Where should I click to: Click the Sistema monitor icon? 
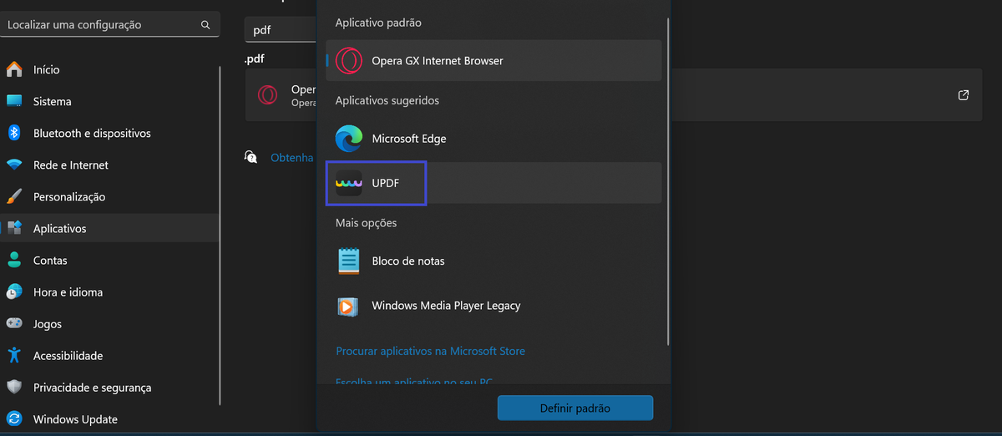pyautogui.click(x=14, y=101)
